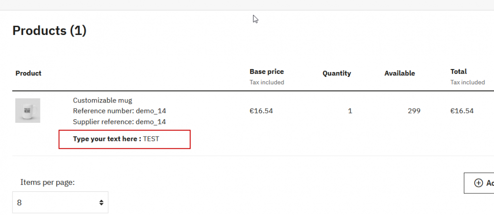Click the base price €16.54 cell

[x=261, y=111]
